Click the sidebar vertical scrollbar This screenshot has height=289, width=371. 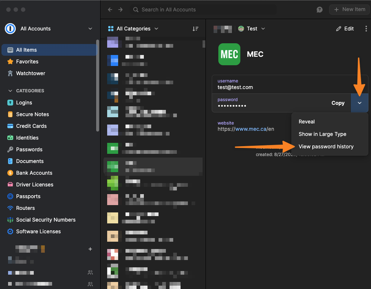(x=97, y=86)
